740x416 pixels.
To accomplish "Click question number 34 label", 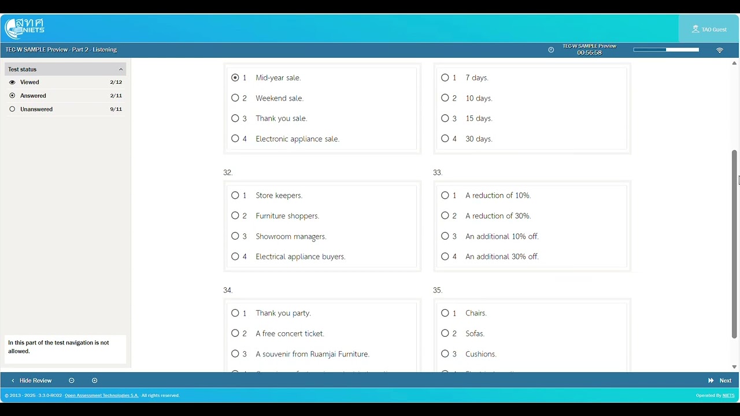I will tap(228, 291).
